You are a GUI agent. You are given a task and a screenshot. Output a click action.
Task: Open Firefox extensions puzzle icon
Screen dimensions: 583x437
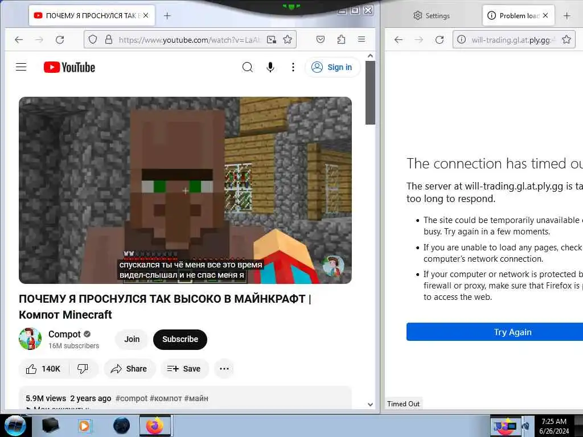341,39
